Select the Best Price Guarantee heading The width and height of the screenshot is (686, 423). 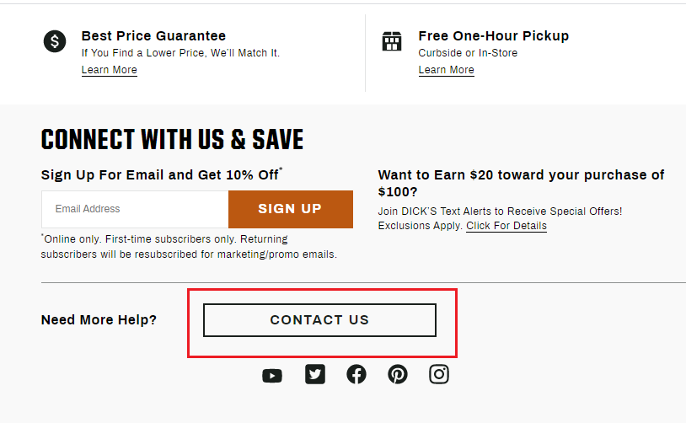coord(153,36)
